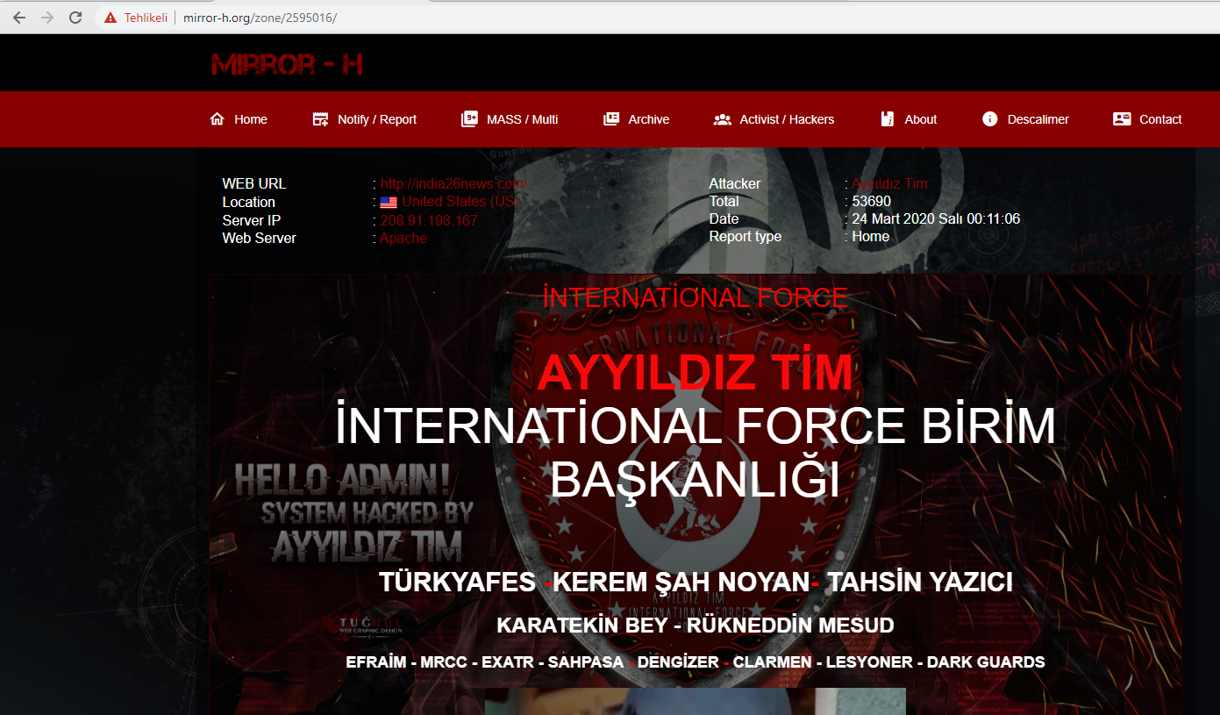1220x715 pixels.
Task: Click the BAŞKANLIĞI heading text
Action: (695, 482)
